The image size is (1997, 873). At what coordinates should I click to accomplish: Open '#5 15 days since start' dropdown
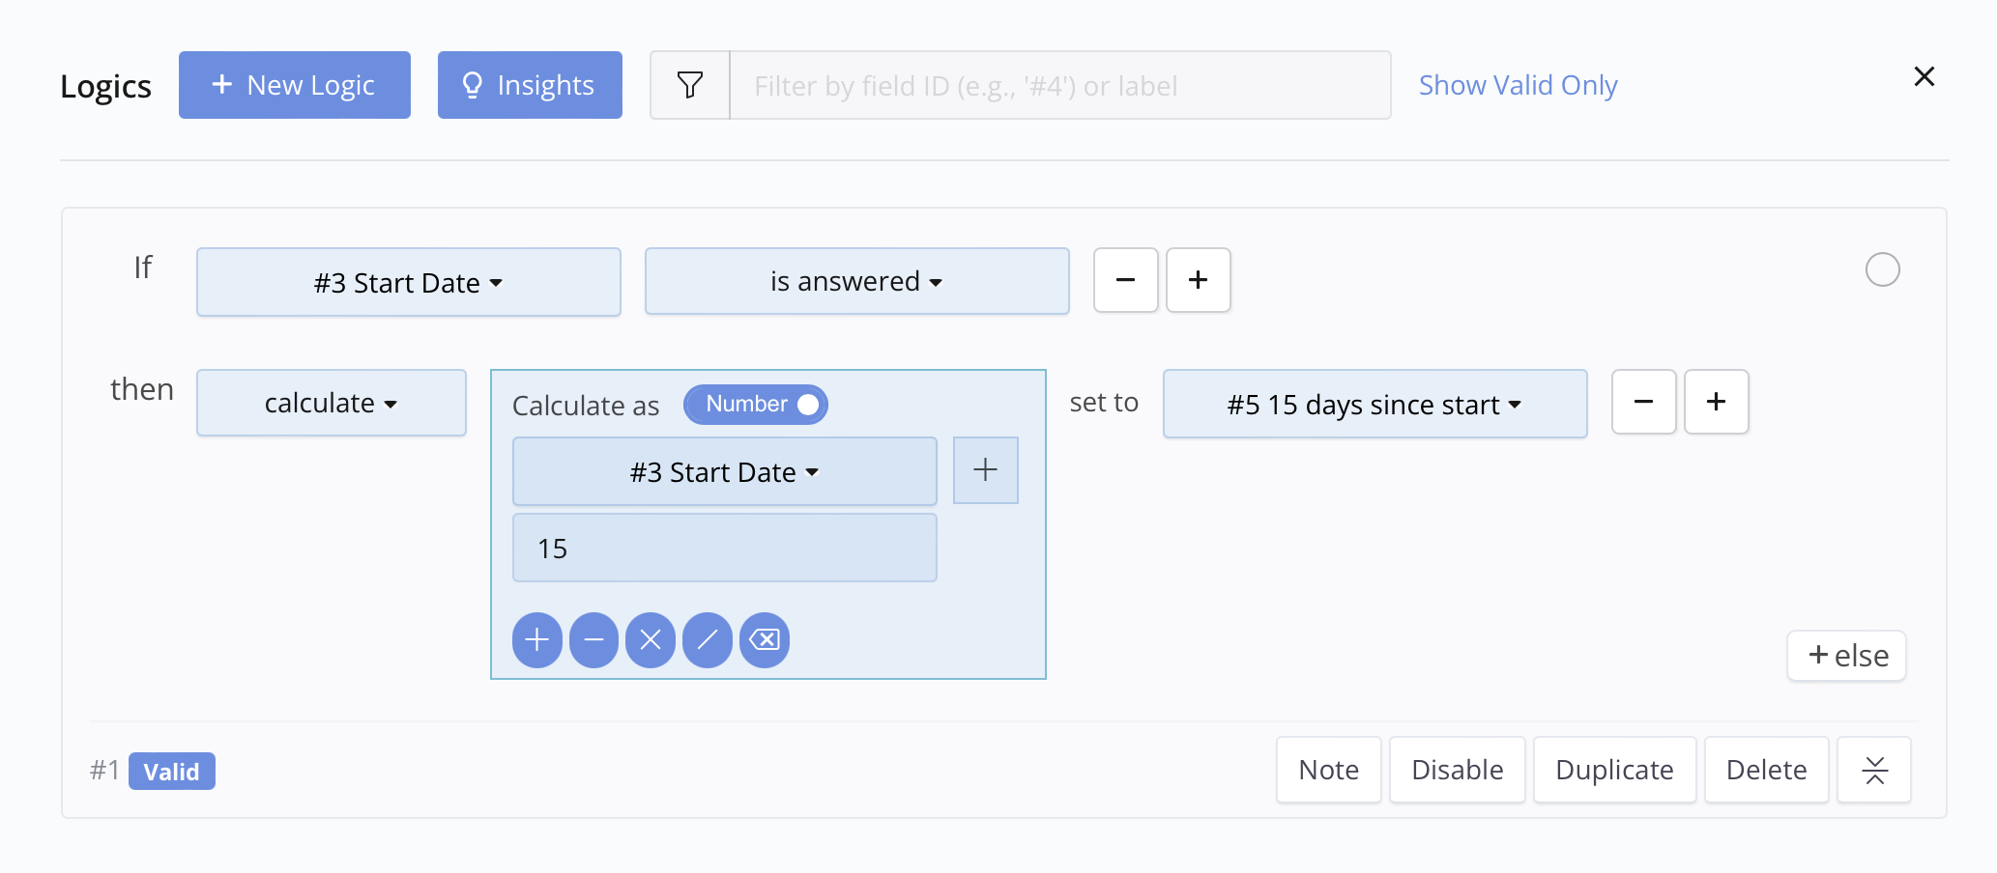1375,404
